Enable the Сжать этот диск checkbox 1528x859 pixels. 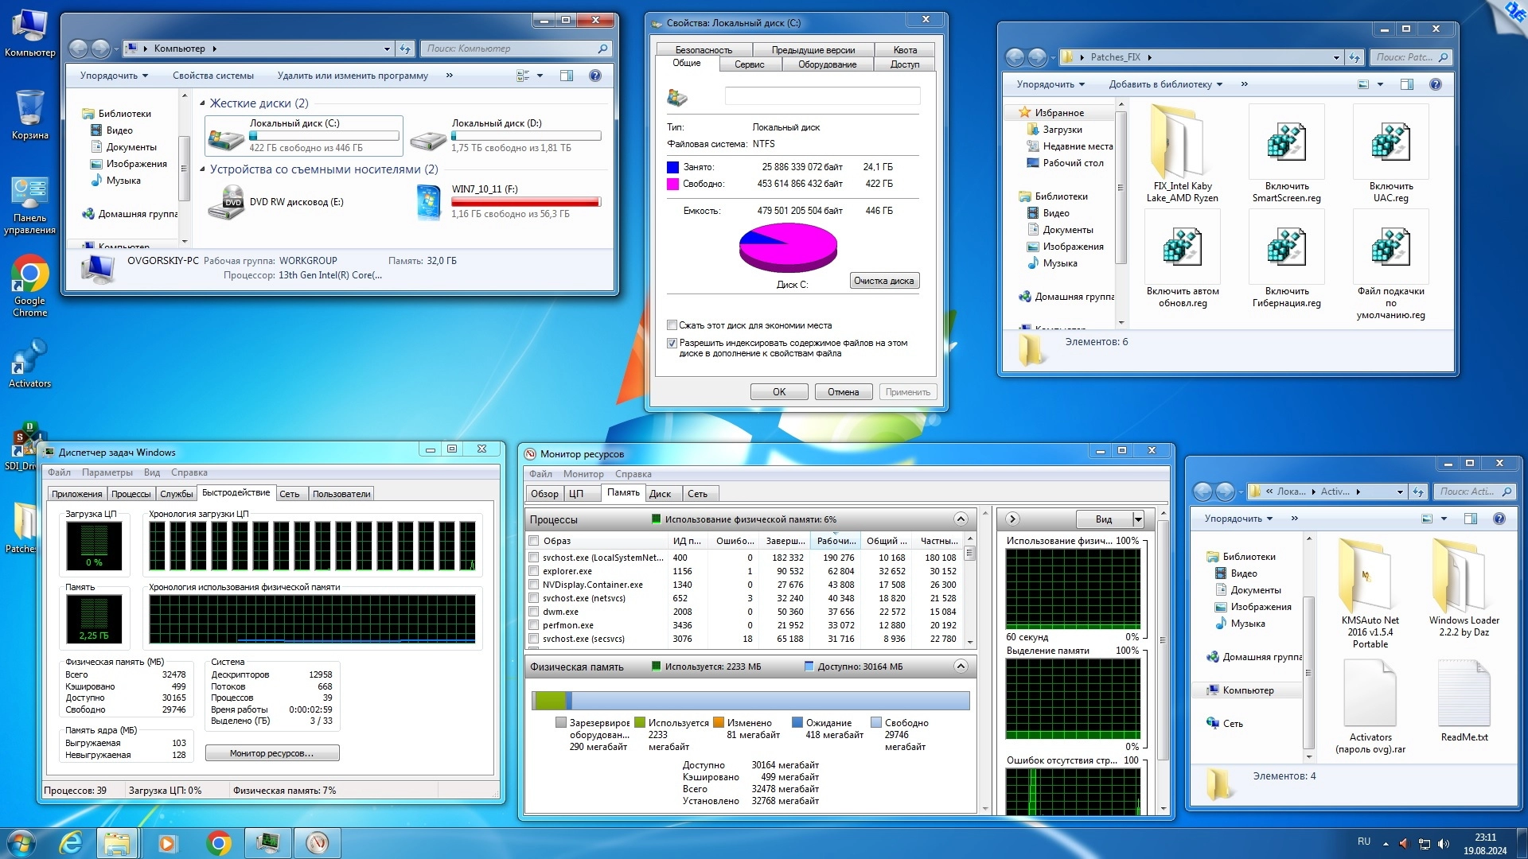(x=672, y=325)
